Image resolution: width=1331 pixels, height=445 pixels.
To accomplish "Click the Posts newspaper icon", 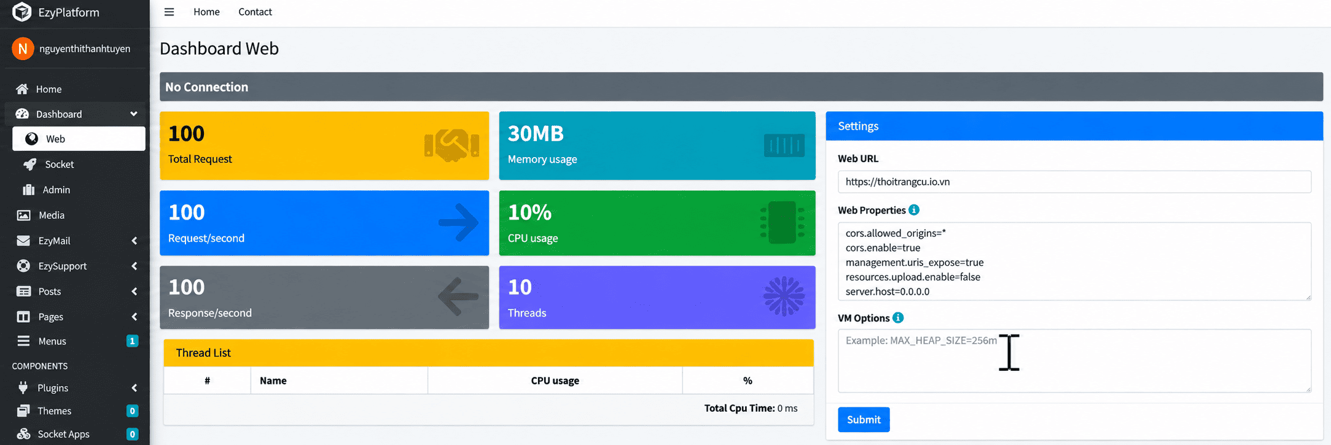I will coord(23,292).
